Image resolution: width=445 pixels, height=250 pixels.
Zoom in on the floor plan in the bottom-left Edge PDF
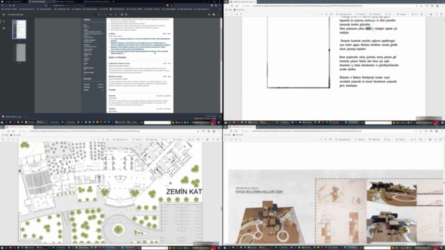98,140
